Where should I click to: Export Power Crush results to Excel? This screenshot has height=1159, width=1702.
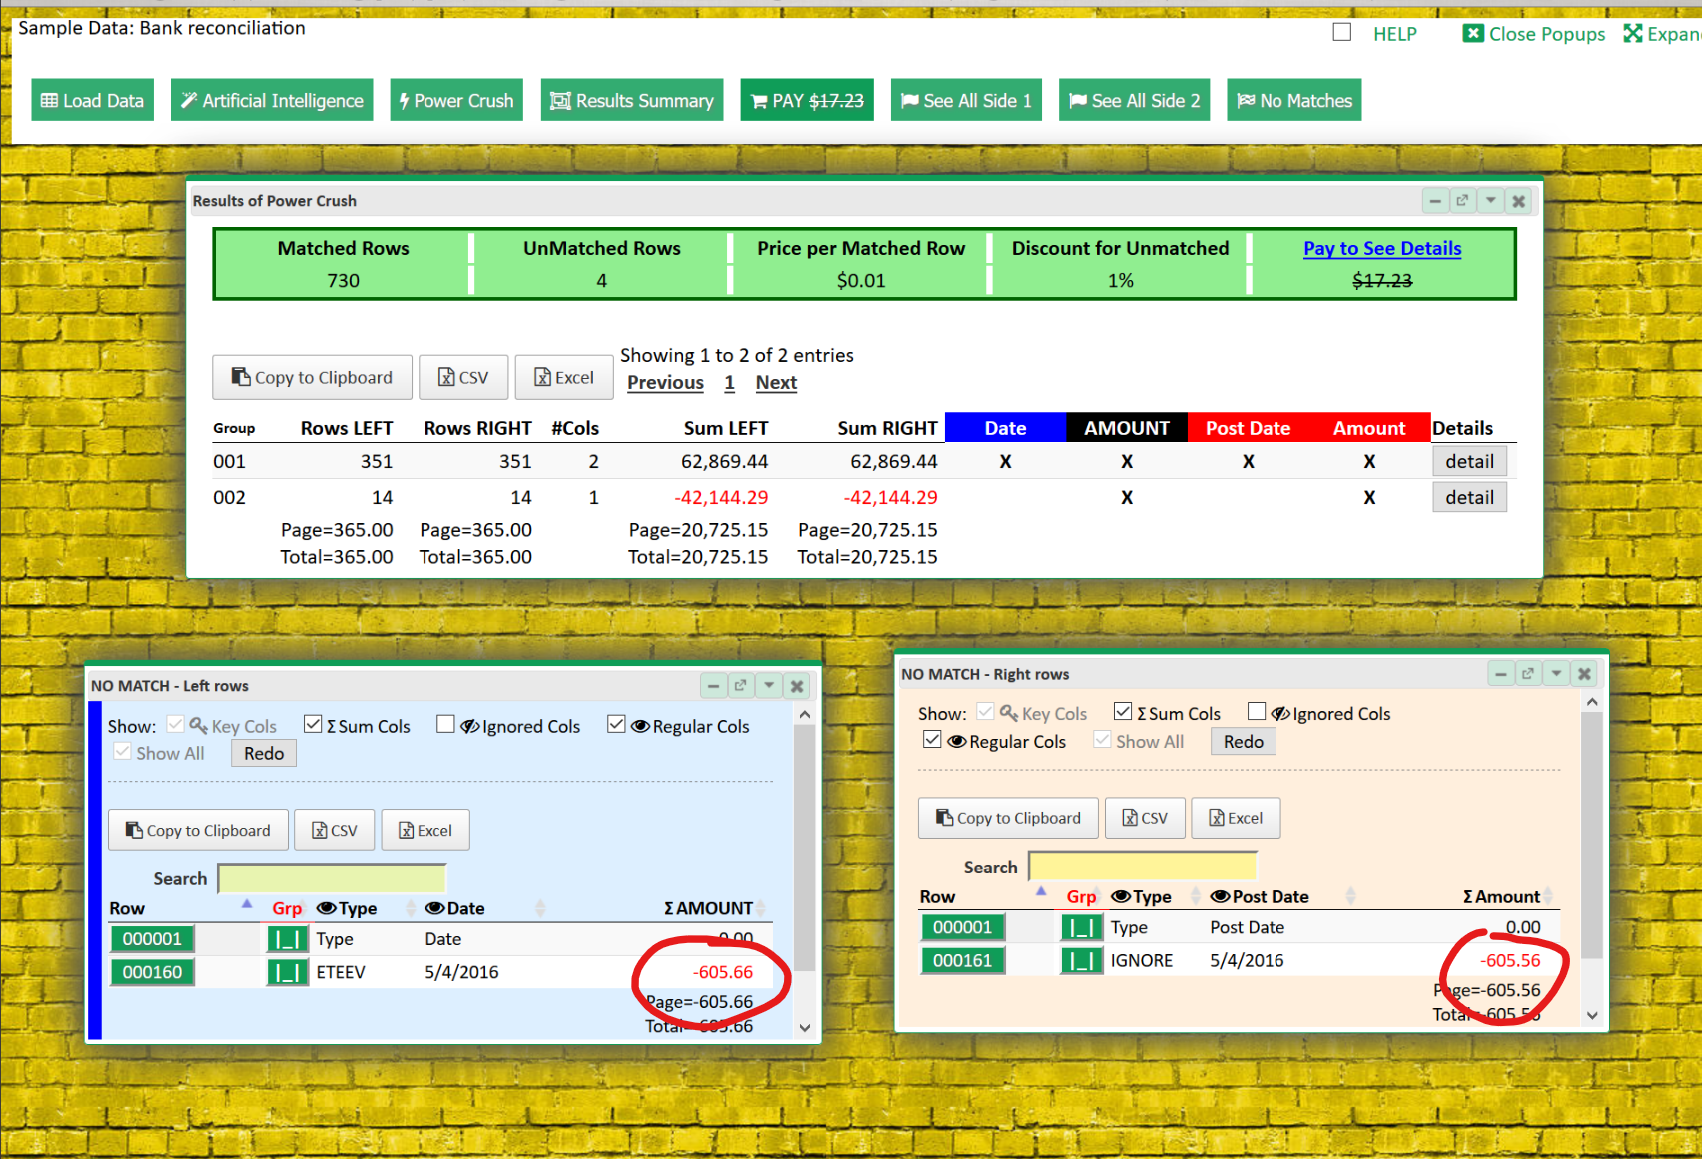[x=564, y=377]
